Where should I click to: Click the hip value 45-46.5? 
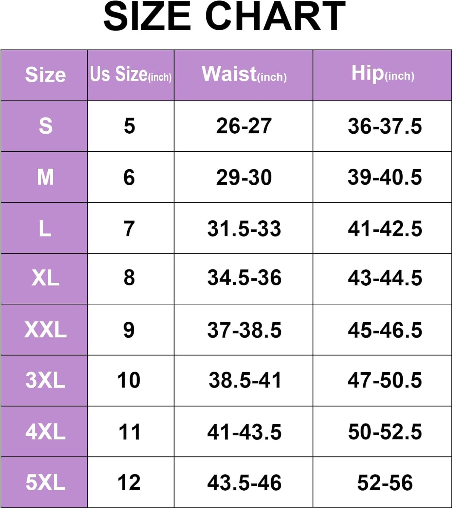point(385,330)
